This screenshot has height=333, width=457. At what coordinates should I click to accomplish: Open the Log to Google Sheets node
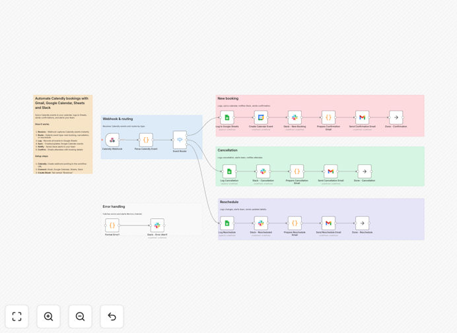click(227, 117)
